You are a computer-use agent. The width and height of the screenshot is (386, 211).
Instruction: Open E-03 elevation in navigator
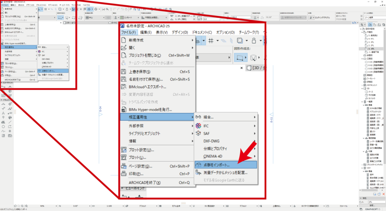pos(374,69)
